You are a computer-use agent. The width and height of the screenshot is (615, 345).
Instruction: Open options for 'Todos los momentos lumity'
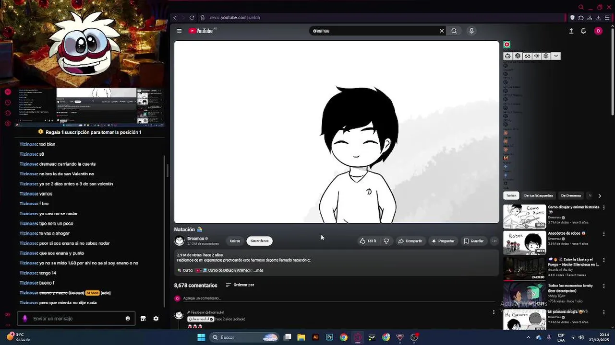point(604,286)
